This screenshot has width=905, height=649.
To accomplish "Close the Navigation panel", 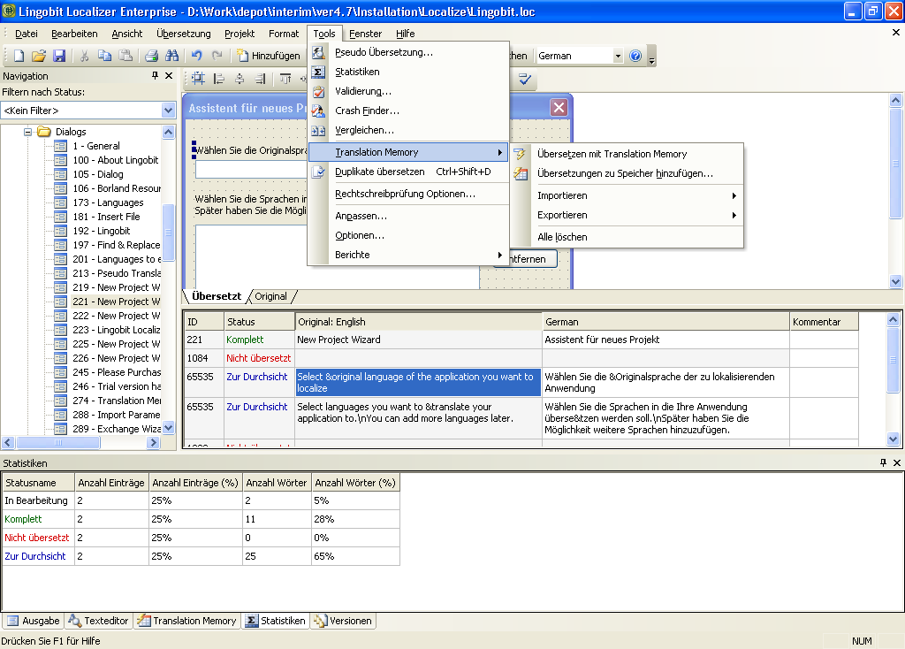I will coord(169,76).
